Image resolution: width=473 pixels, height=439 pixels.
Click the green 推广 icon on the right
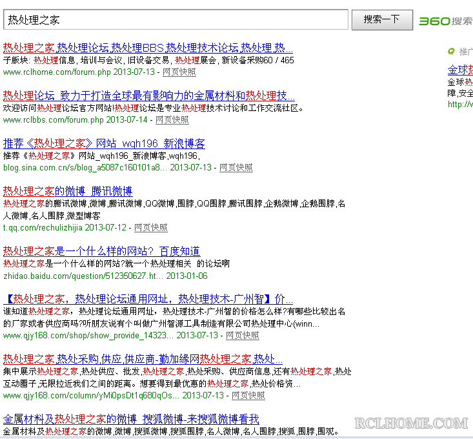(451, 52)
